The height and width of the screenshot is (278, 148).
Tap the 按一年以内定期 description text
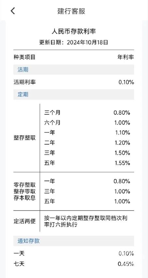pyautogui.click(x=86, y=221)
